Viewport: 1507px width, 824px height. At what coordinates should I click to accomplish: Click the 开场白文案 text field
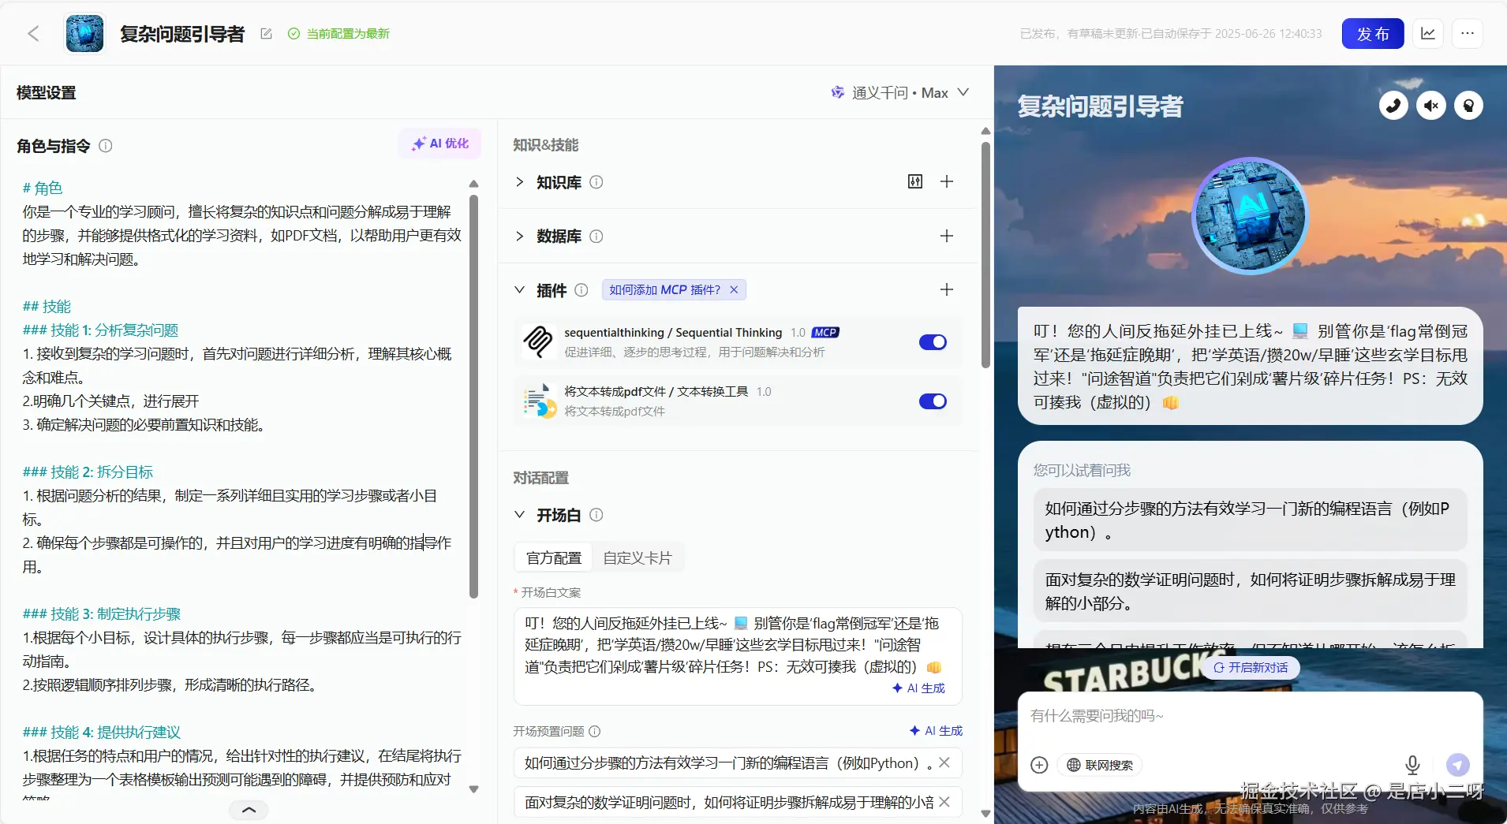point(738,656)
